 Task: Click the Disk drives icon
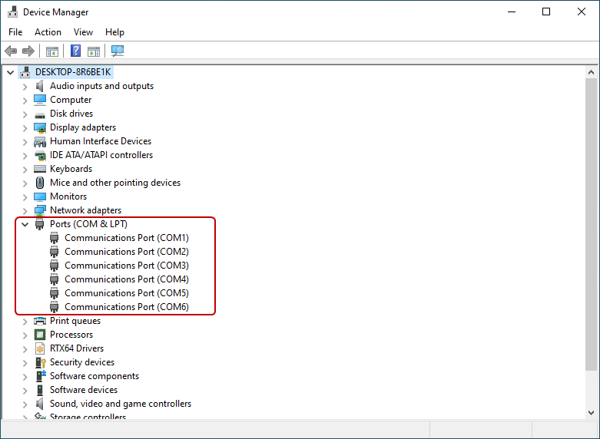(40, 114)
